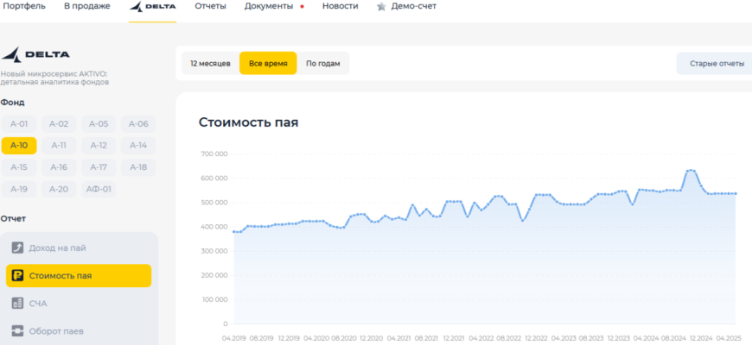Show the 12 месяцев period
The width and height of the screenshot is (752, 345).
[210, 64]
